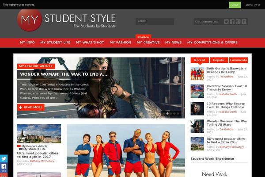The image size is (265, 177).
Task: Open Bethany McTrustery link under cities article
Action: pos(42,161)
